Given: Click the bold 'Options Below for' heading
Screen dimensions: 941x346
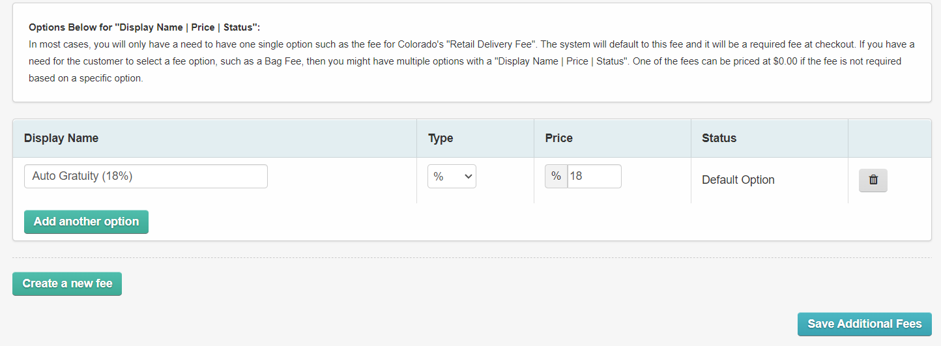Looking at the screenshot, I should pyautogui.click(x=144, y=28).
